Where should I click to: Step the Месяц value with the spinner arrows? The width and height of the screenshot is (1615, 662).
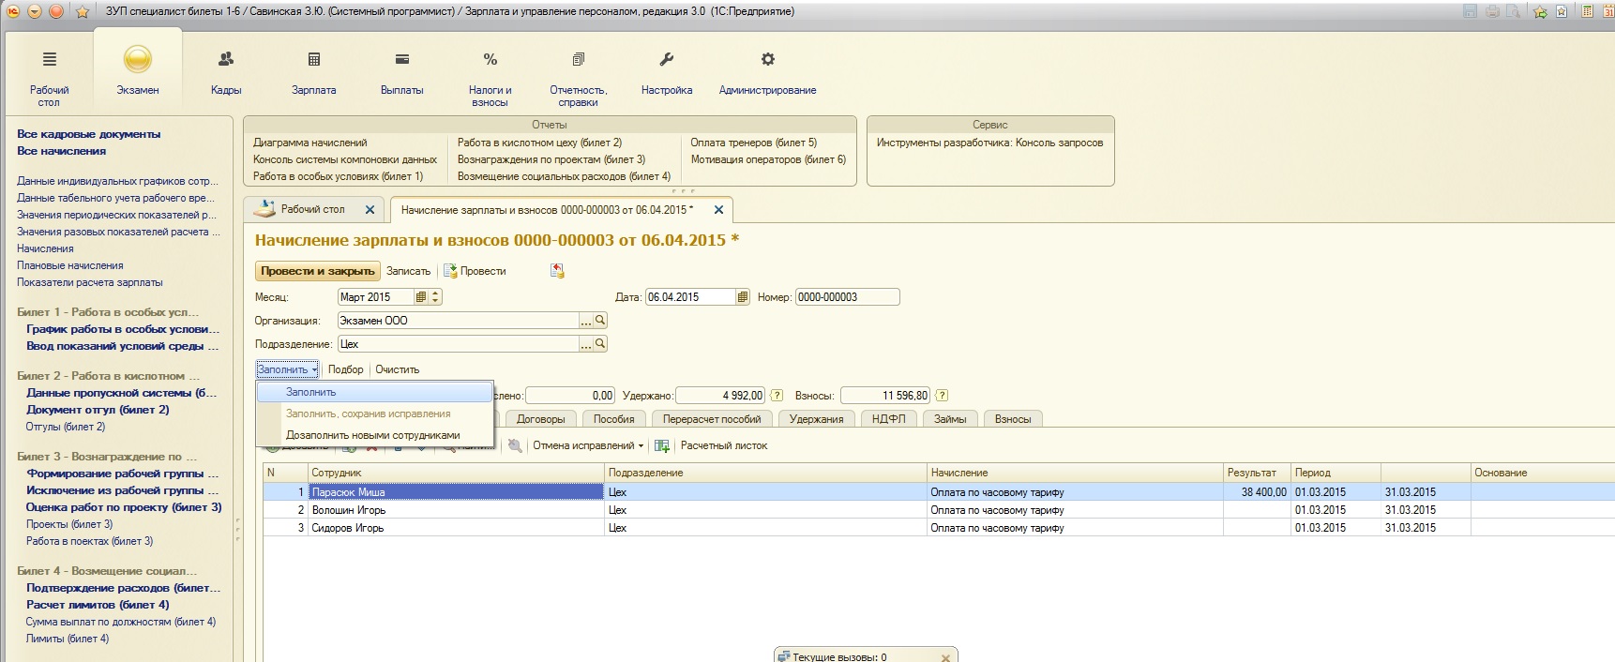click(x=436, y=297)
